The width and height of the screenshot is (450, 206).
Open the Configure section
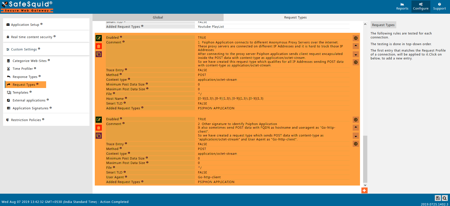click(x=421, y=6)
